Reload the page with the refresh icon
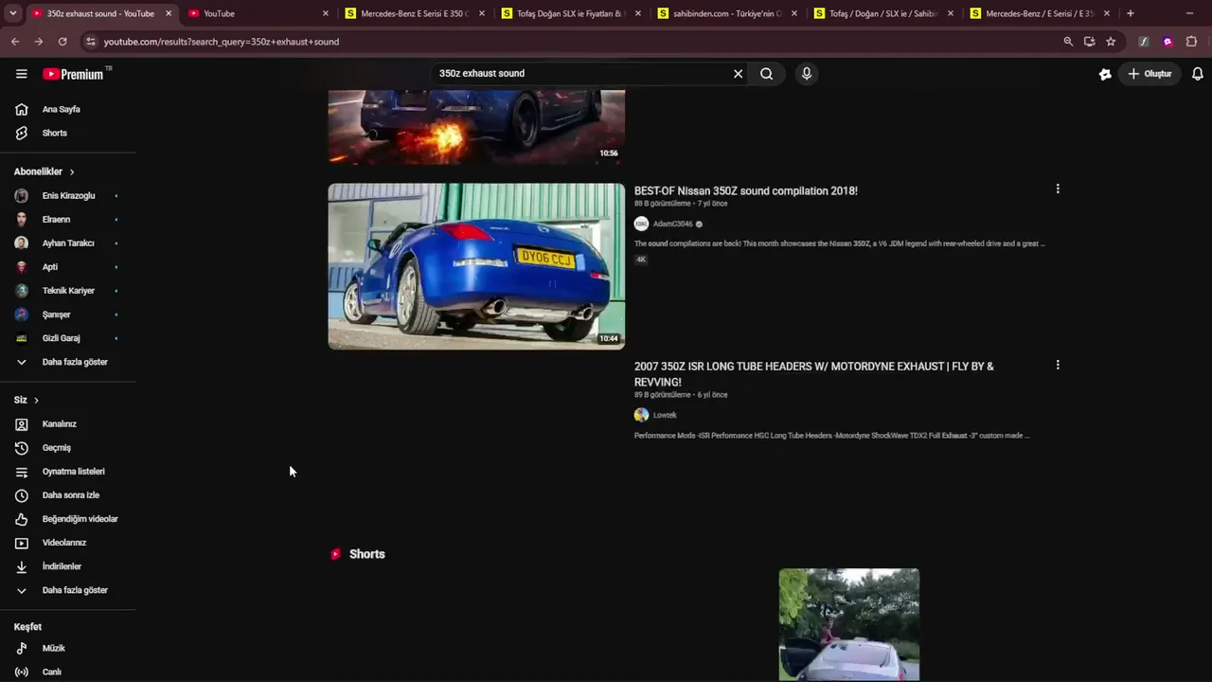The width and height of the screenshot is (1212, 682). pyautogui.click(x=62, y=42)
